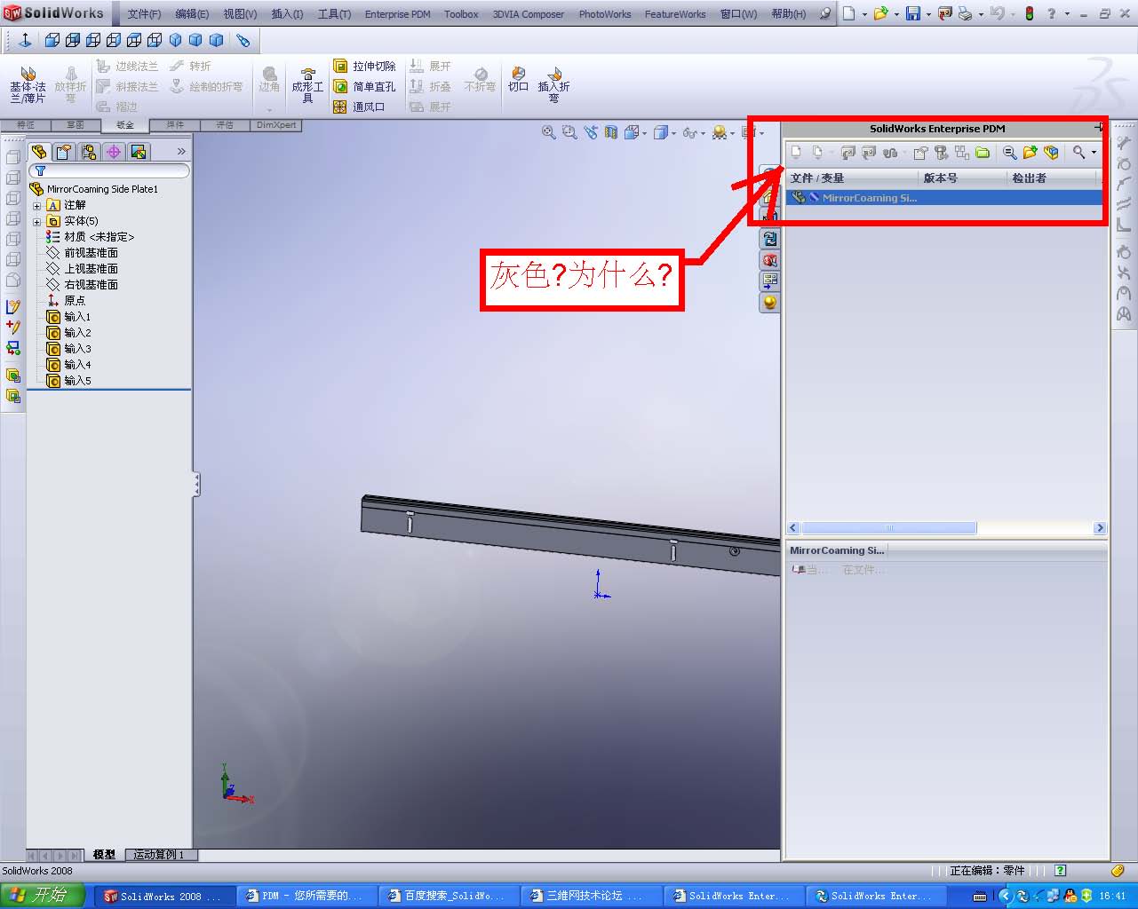Click the Zoom to Area icon

pyautogui.click(x=569, y=132)
